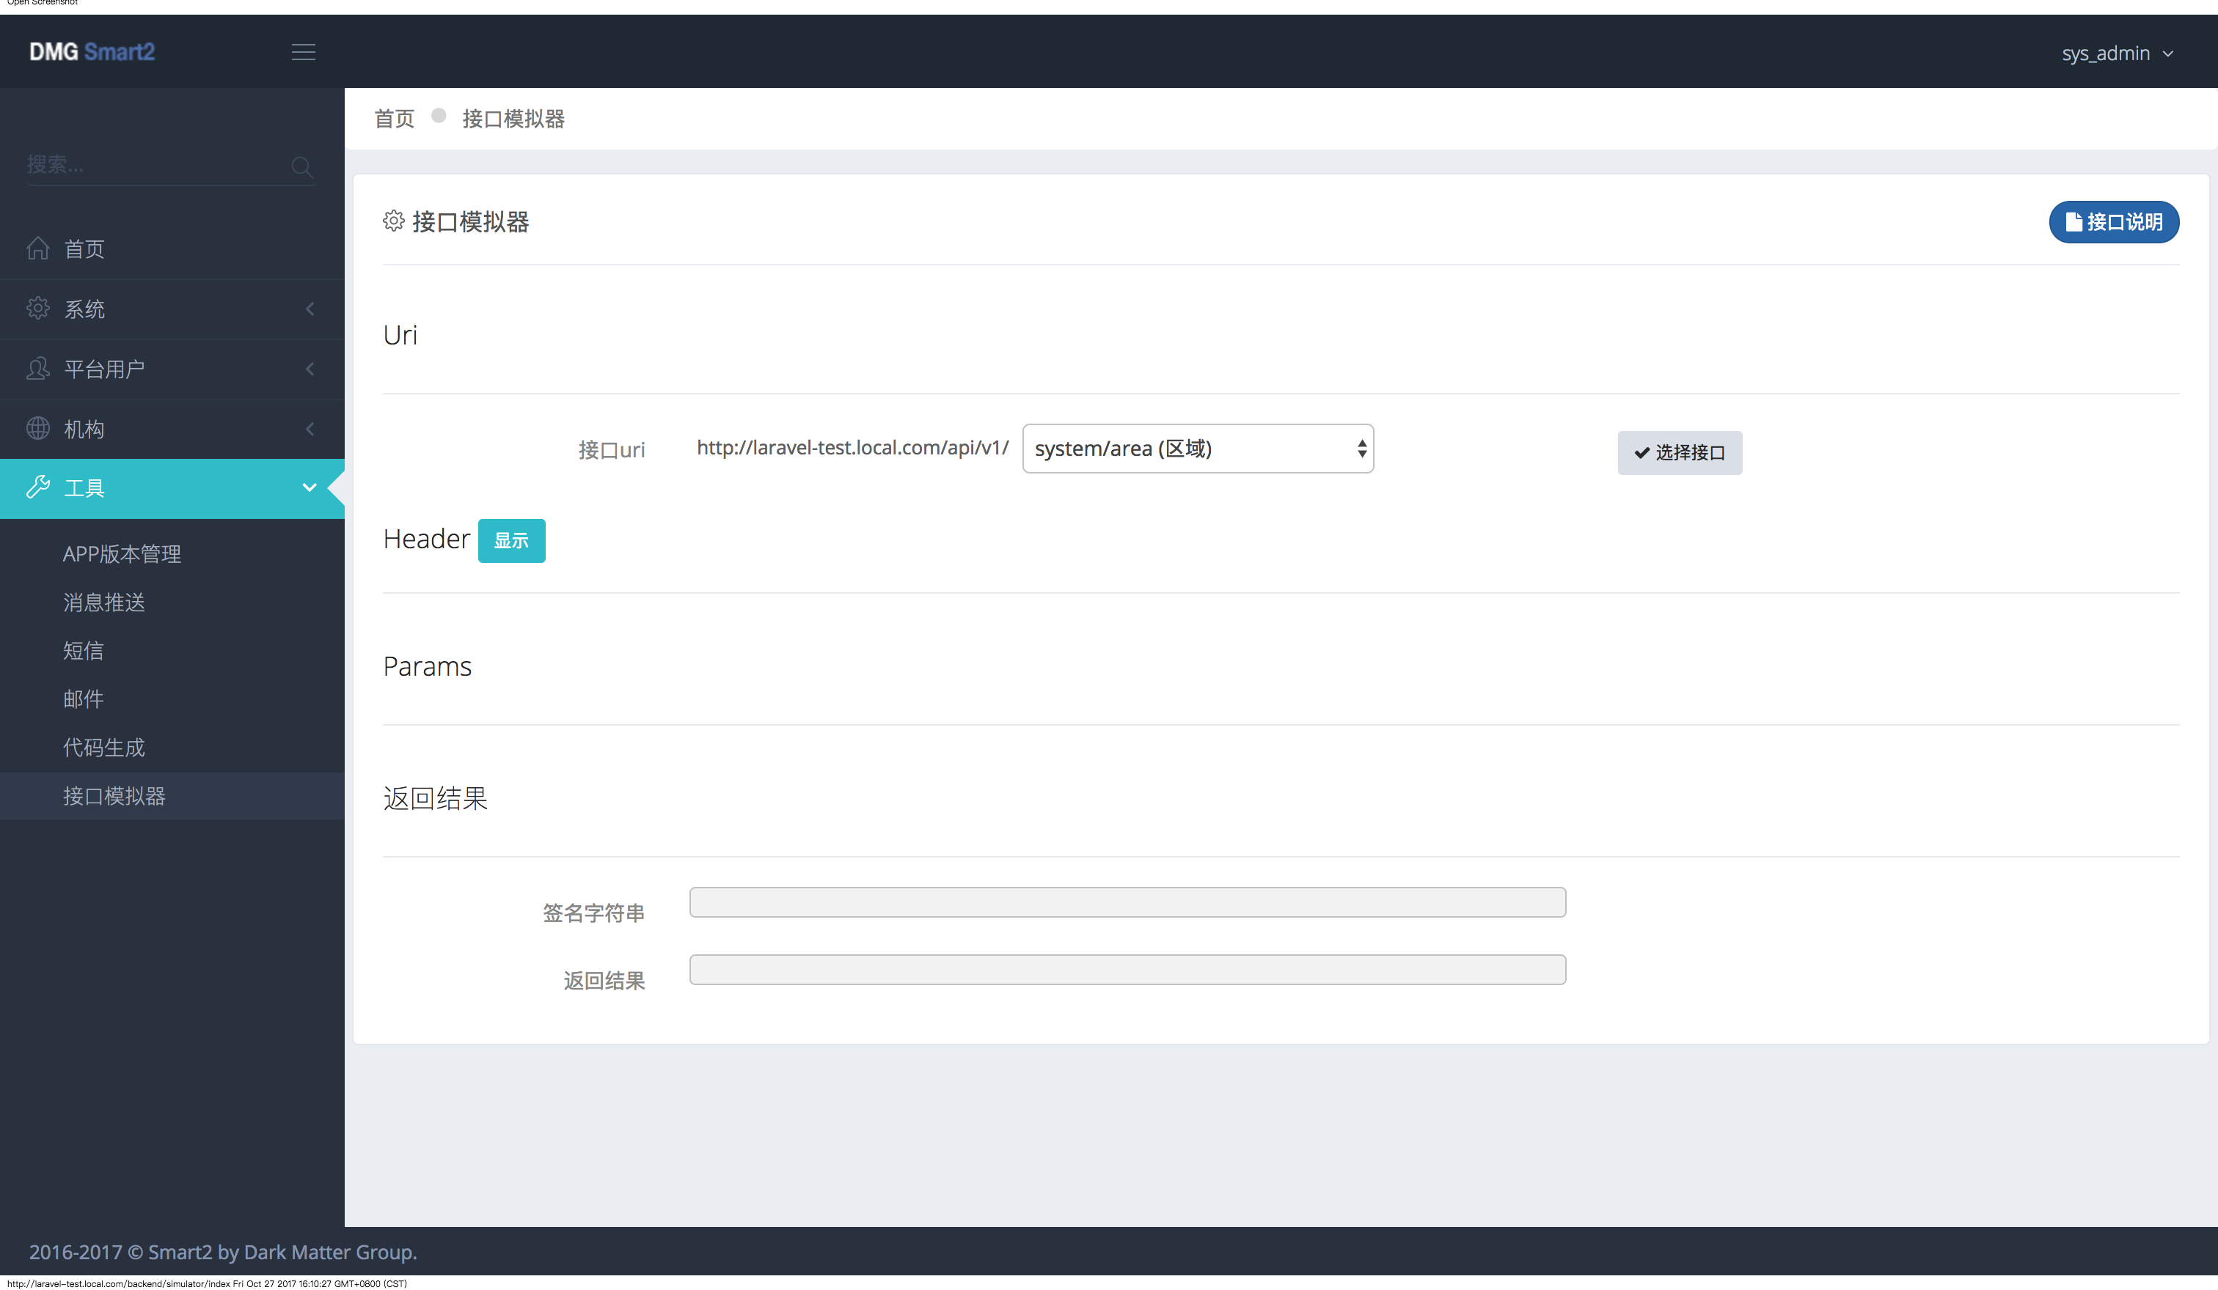Click the 接口uri field label
Image resolution: width=2218 pixels, height=1290 pixels.
[x=612, y=450]
